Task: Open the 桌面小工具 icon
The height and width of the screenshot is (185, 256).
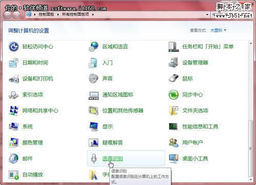Action: 174,159
